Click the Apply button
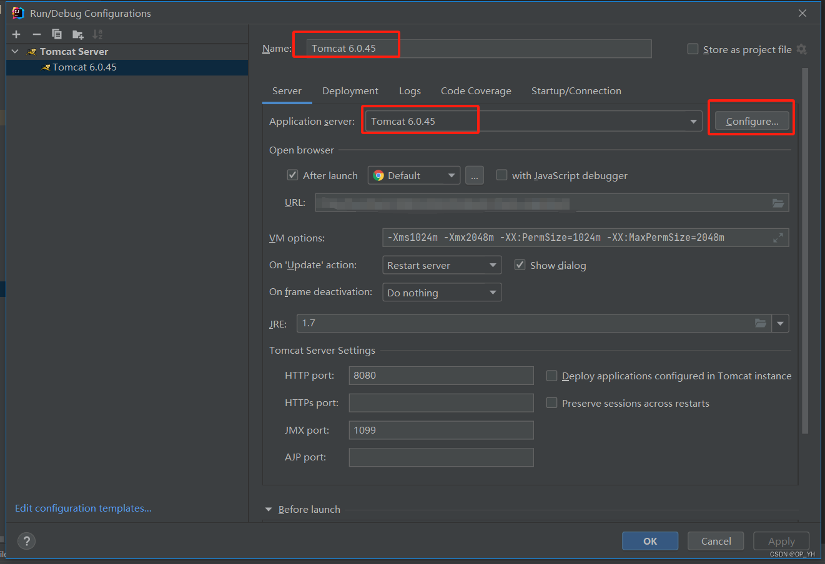 coord(781,541)
